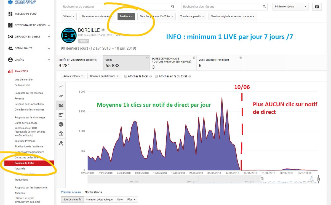Open Abonnés et non abonnés dropdown
This screenshot has height=205, width=331.
pos(97,17)
